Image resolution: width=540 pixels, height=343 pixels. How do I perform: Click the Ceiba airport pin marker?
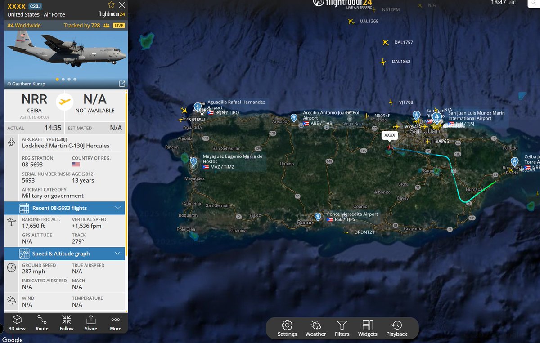[x=514, y=162]
